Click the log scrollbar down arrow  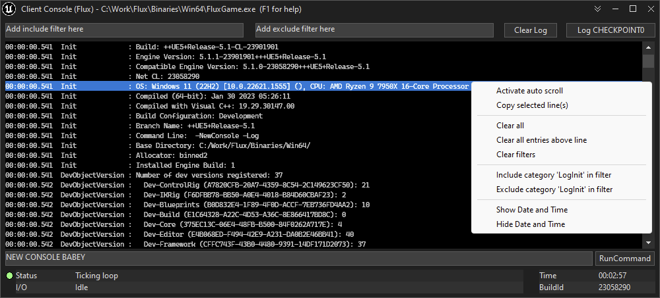coord(649,243)
